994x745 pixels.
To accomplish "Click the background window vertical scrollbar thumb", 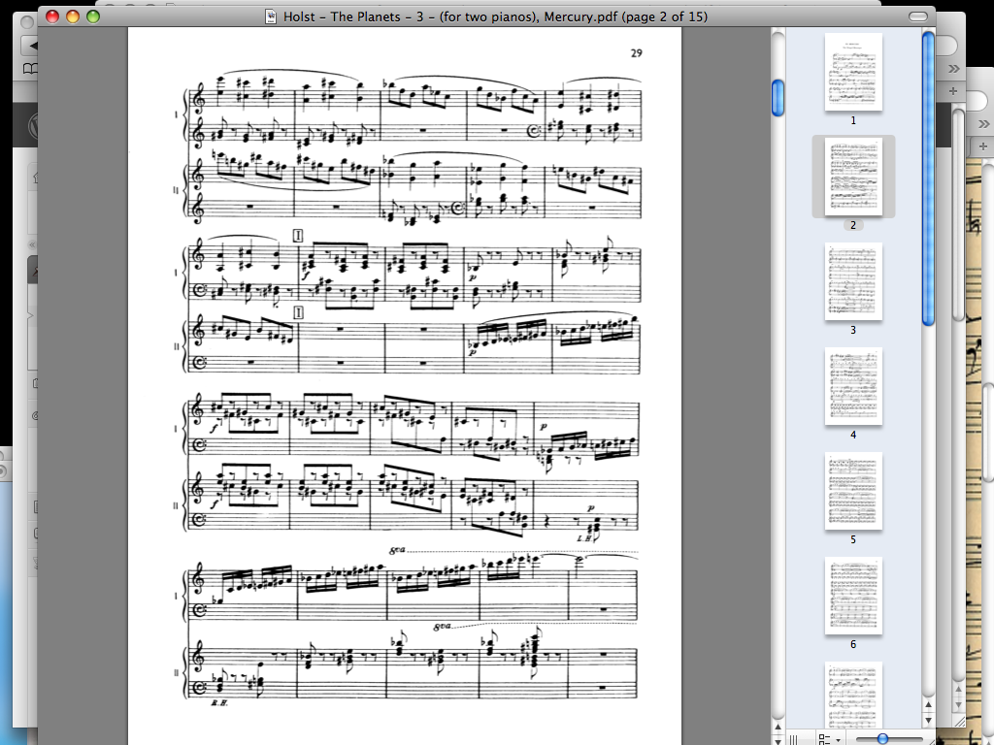I will tap(960, 213).
